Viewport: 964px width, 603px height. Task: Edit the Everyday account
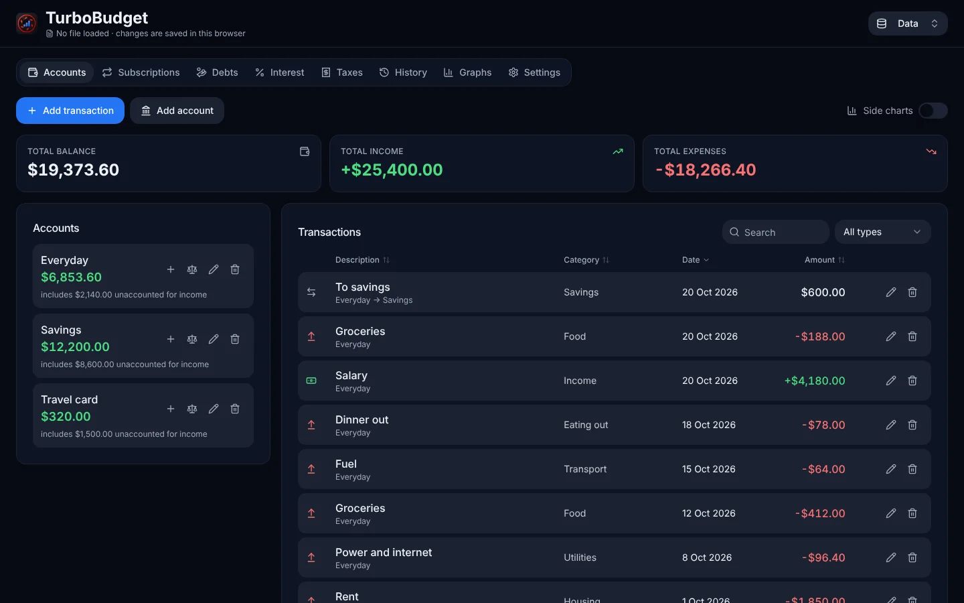click(214, 269)
